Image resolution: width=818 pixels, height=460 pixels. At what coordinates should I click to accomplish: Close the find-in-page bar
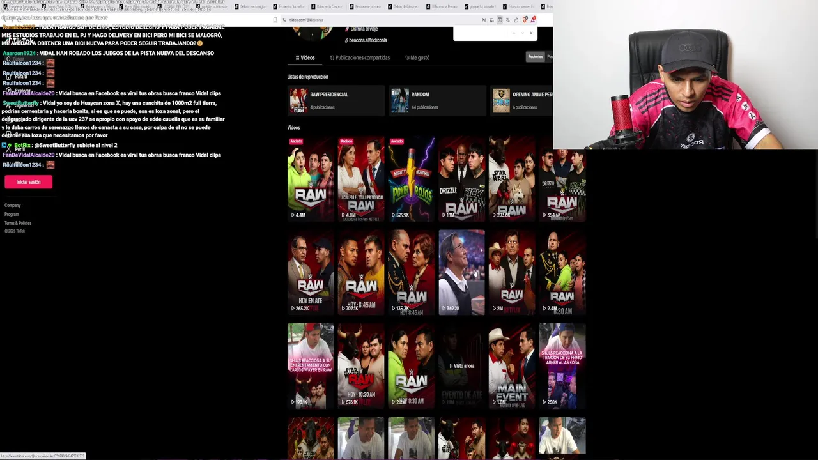[531, 33]
